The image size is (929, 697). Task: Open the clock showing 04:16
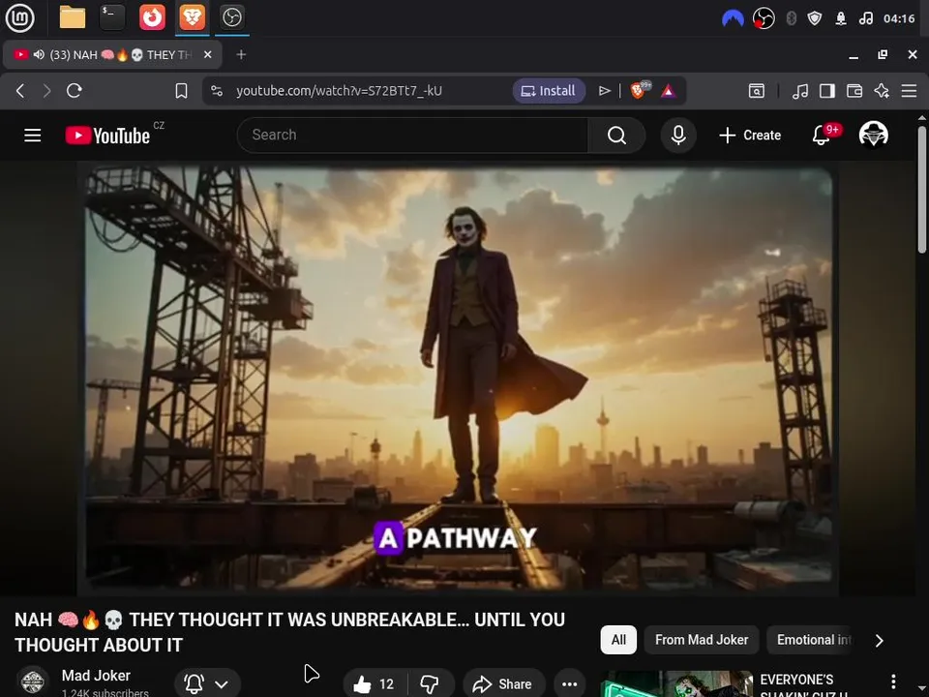(x=899, y=18)
